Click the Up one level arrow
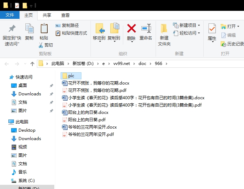 (32, 64)
